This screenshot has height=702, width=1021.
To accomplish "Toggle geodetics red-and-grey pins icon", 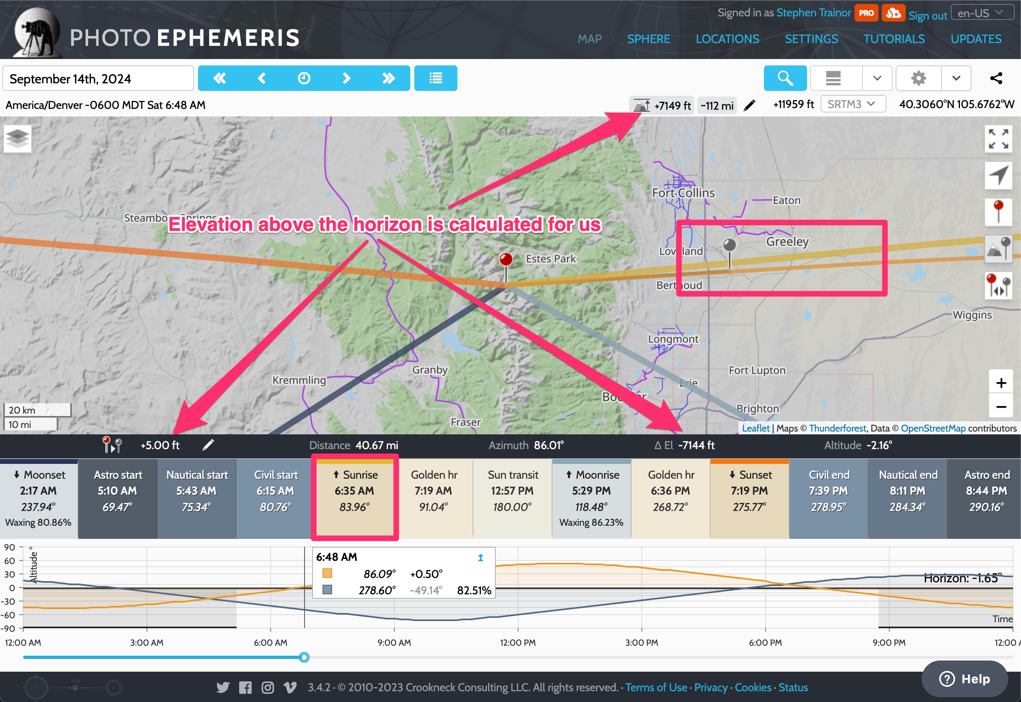I will [x=998, y=285].
